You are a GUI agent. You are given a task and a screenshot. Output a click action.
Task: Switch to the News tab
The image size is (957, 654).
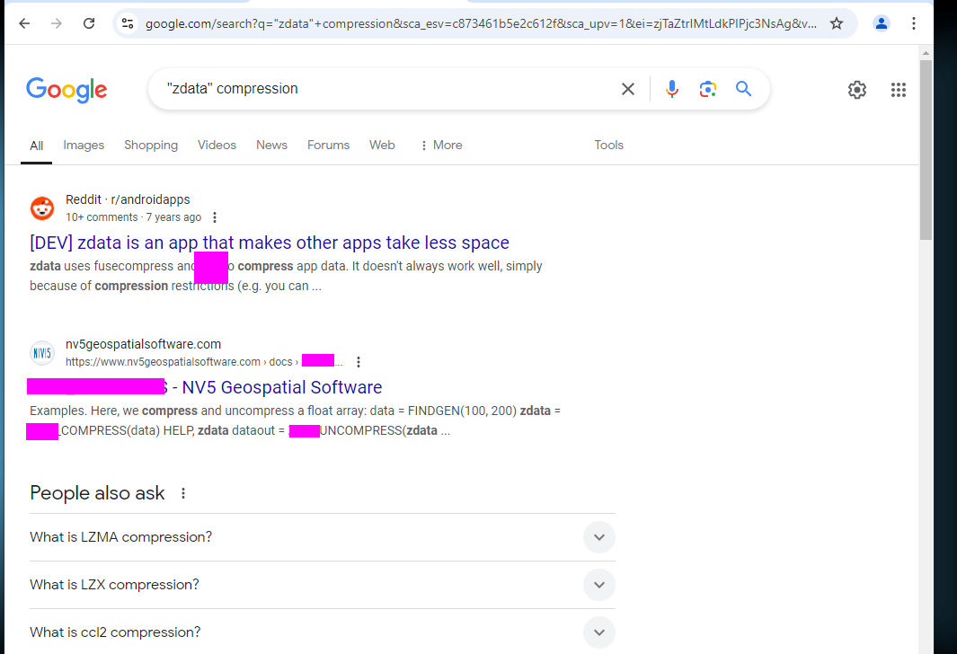coord(271,146)
